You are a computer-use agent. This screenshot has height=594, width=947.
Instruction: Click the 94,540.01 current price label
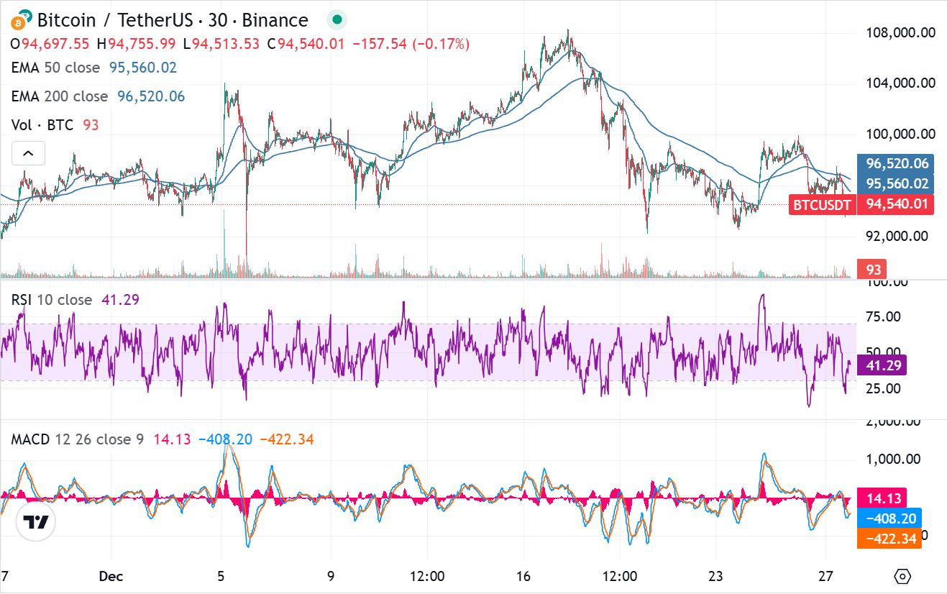coord(897,205)
